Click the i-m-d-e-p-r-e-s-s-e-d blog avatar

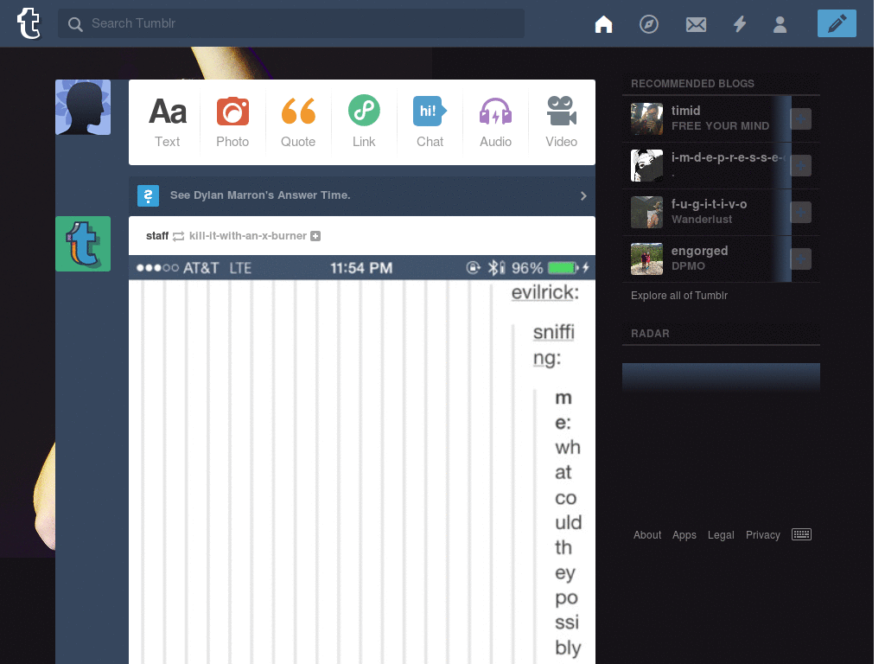pos(646,165)
